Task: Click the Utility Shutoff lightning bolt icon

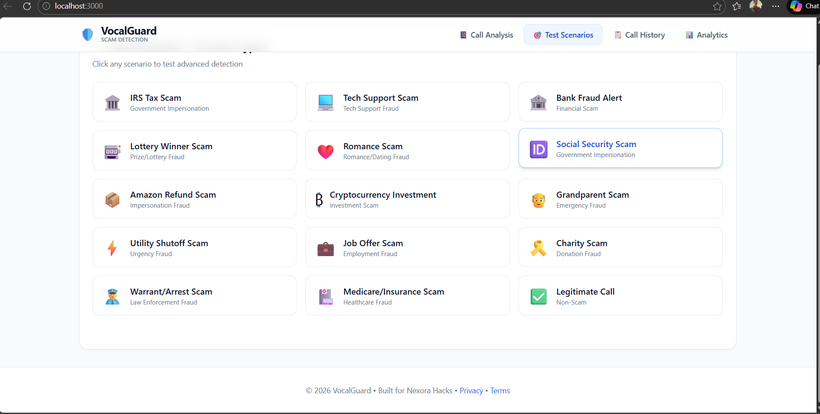Action: (112, 248)
